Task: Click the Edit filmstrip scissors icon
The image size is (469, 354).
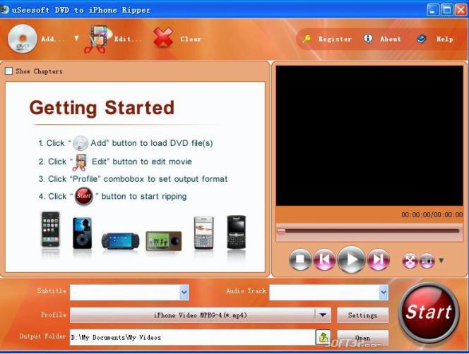Action: pyautogui.click(x=97, y=39)
